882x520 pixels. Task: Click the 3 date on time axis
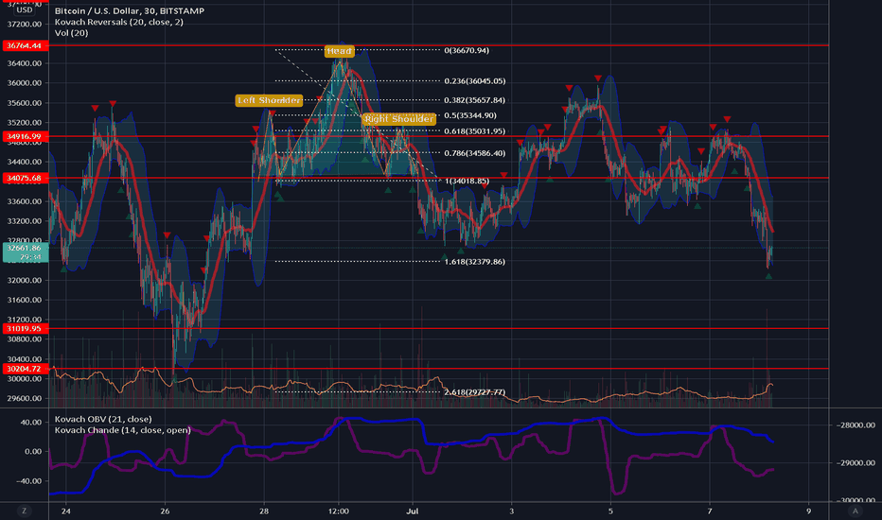pyautogui.click(x=511, y=511)
